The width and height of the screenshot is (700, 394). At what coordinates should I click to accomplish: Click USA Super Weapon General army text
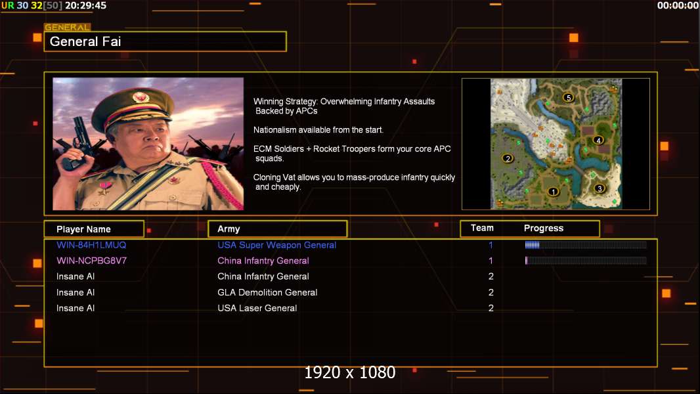[x=277, y=245]
